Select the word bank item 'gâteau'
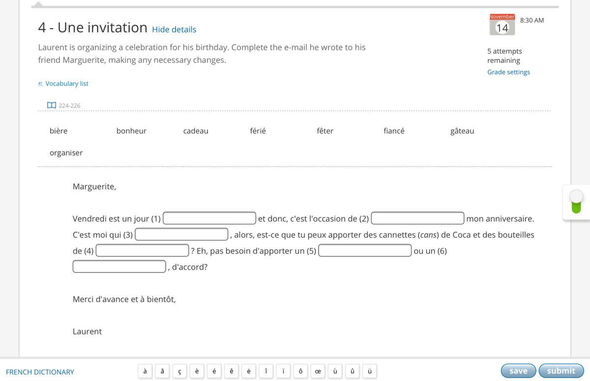 coord(462,131)
